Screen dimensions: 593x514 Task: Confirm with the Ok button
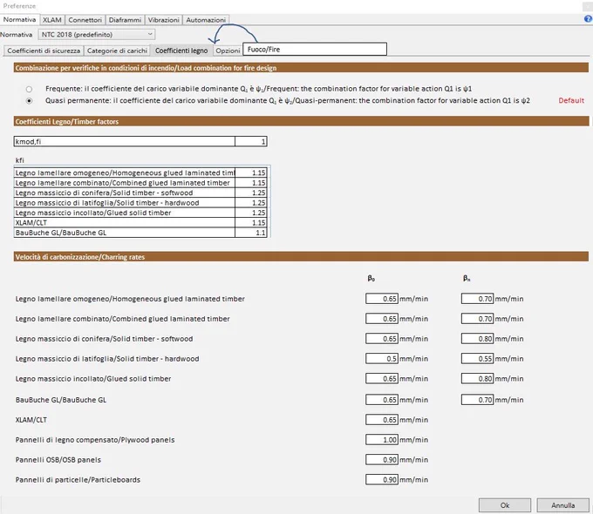pyautogui.click(x=505, y=505)
